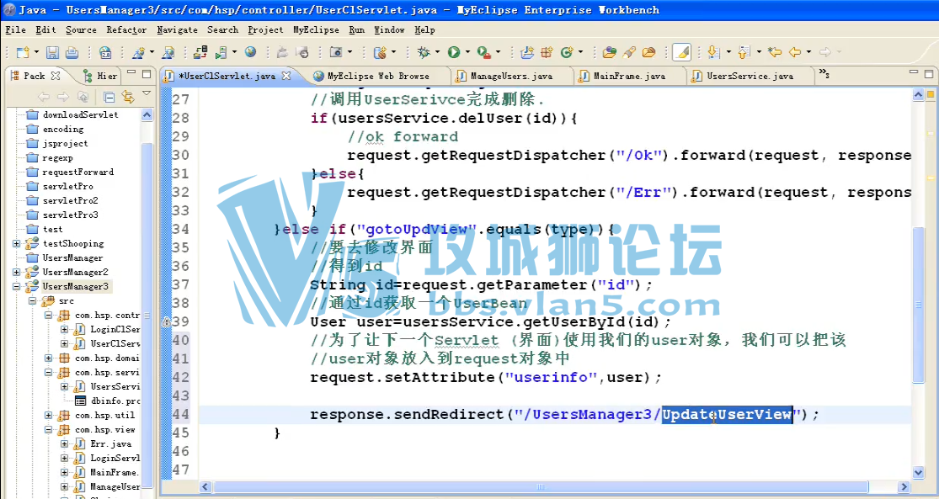Open the Package Explorer view menu triangle

tap(147, 94)
